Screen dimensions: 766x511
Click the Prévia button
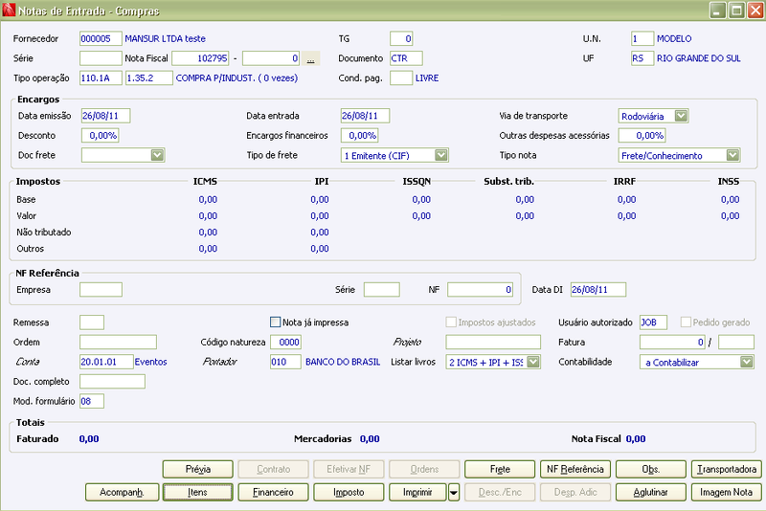click(197, 470)
